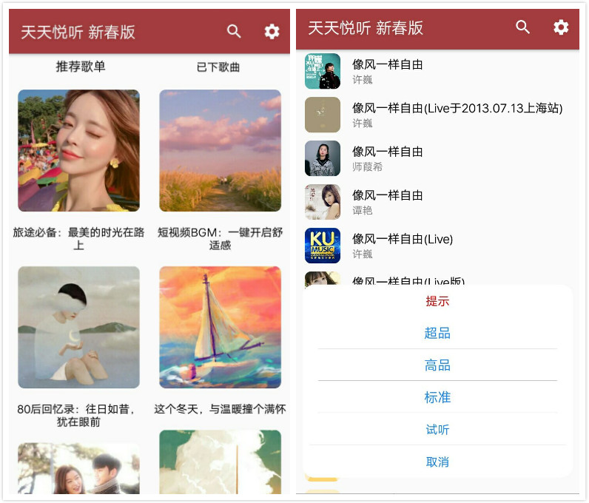Tap the 提示 dialog title
This screenshot has width=589, height=503.
[x=437, y=301]
